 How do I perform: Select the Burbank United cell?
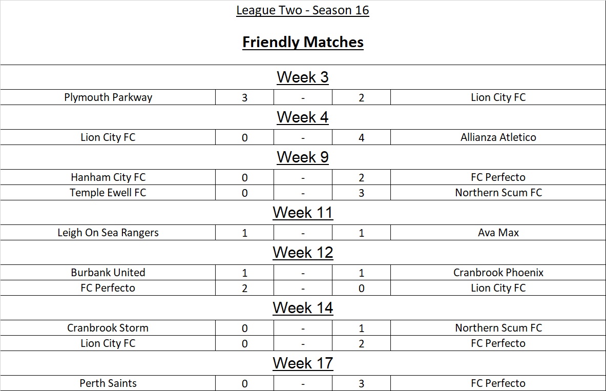pyautogui.click(x=108, y=273)
